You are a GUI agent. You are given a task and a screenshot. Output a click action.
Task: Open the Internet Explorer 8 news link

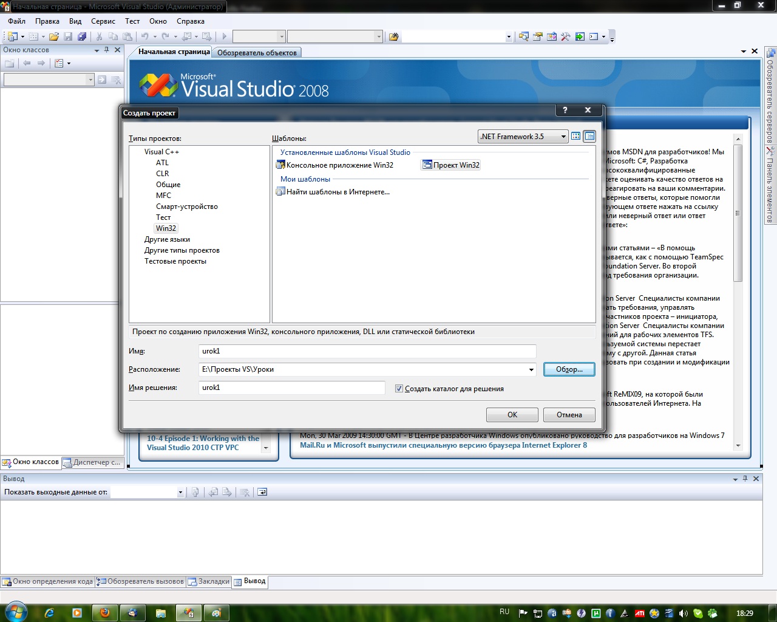[x=443, y=445]
